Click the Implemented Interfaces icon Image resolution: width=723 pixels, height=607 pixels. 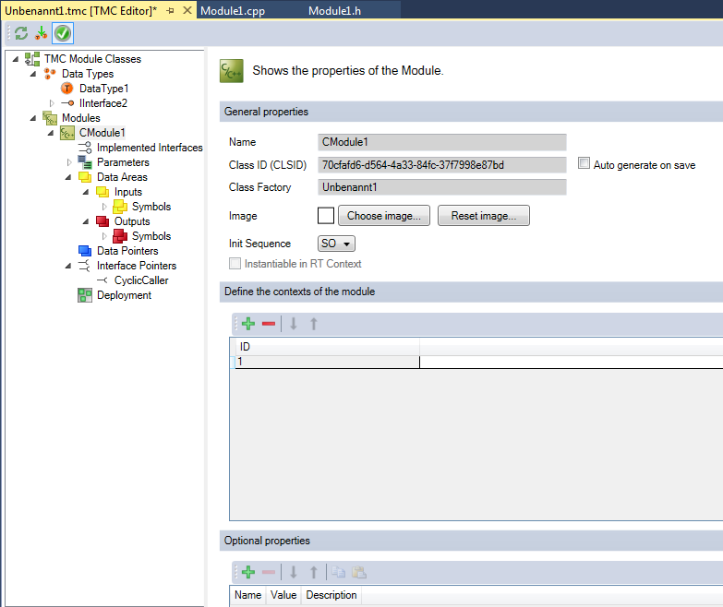(x=85, y=148)
